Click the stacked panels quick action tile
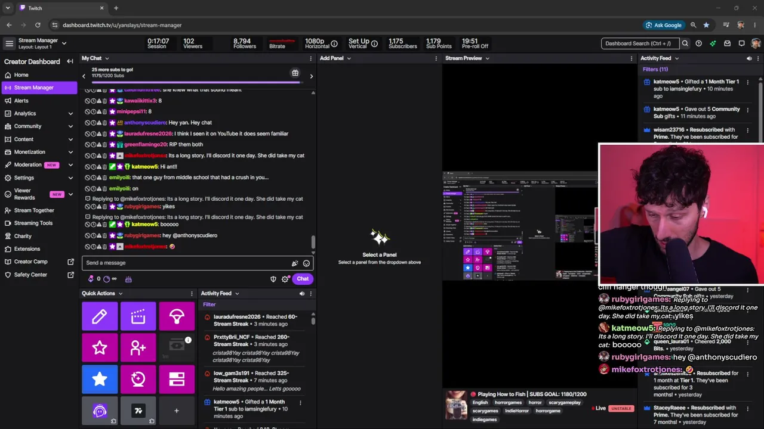This screenshot has height=429, width=764. [x=176, y=379]
